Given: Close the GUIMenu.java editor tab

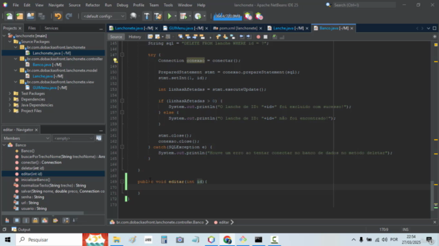Looking at the screenshot, I should coord(206,29).
